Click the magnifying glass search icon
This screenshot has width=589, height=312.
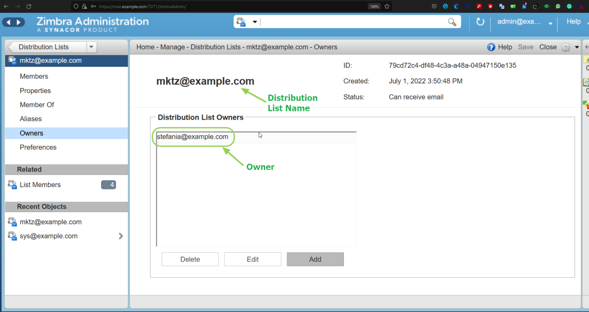(x=452, y=22)
